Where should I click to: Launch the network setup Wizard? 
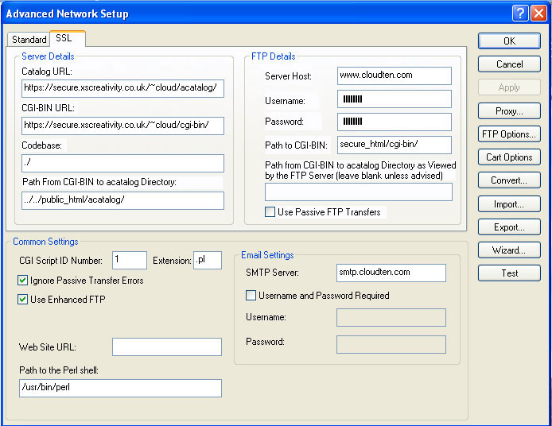[x=509, y=250]
